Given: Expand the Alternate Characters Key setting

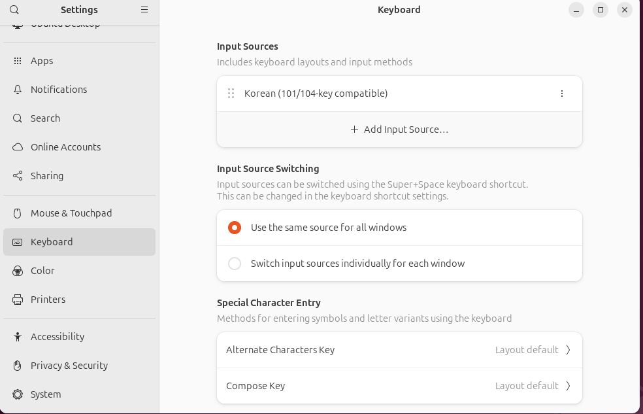Looking at the screenshot, I should (399, 350).
